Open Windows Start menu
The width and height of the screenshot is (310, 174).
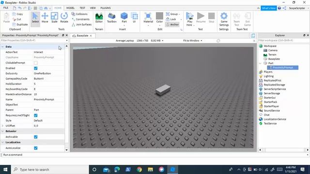5,170
